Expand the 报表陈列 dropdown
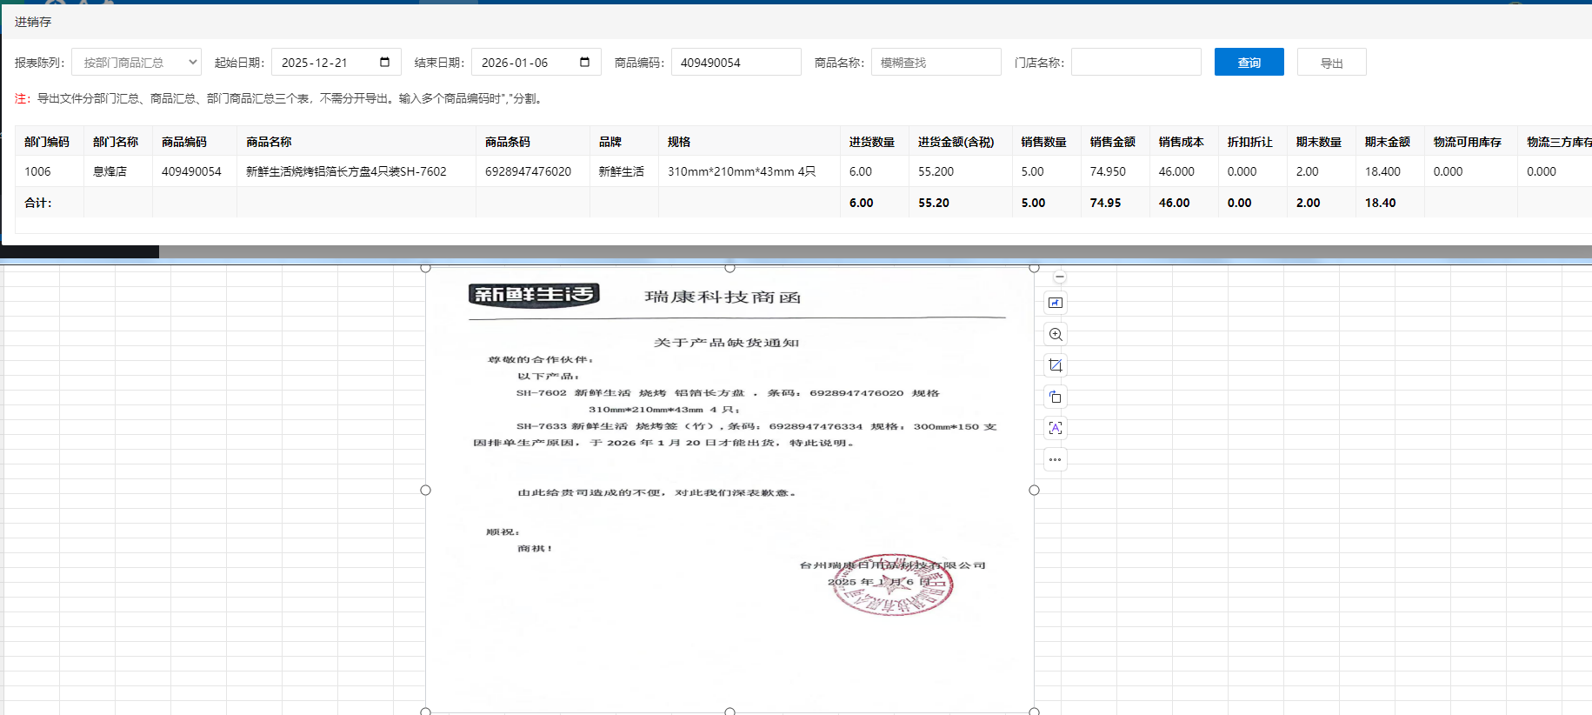Viewport: 1592px width, 715px height. point(137,63)
